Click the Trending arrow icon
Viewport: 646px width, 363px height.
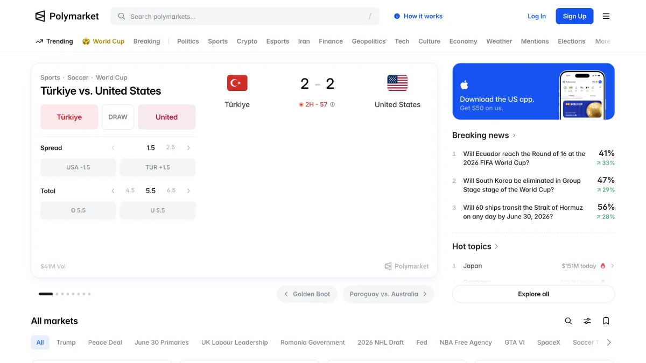click(x=39, y=41)
